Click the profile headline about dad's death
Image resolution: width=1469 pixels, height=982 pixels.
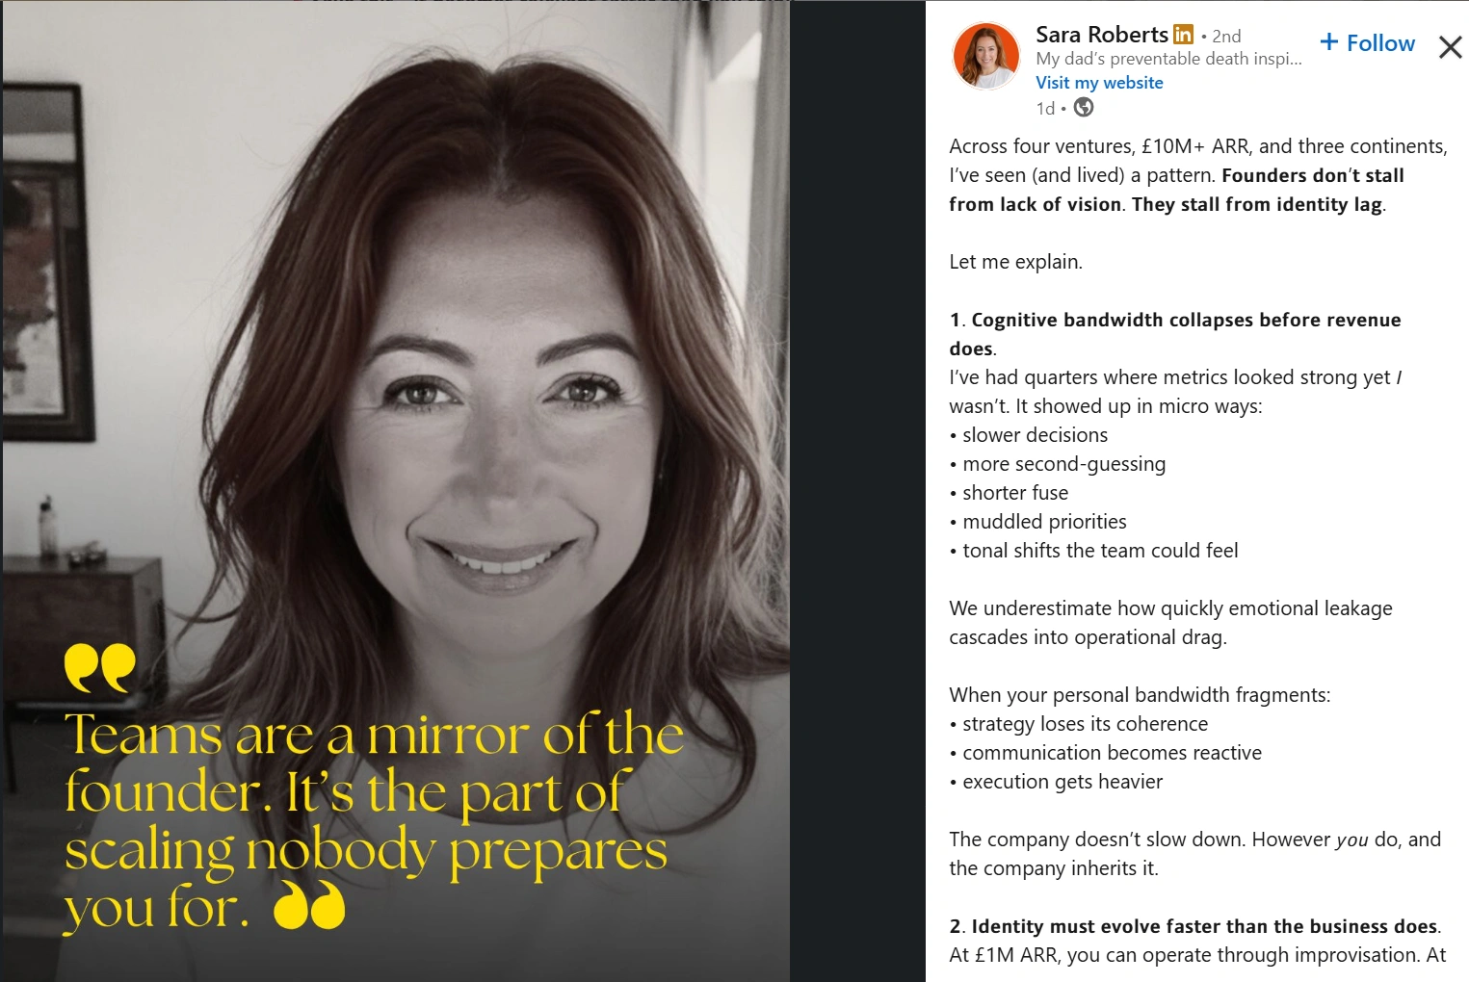pyautogui.click(x=1168, y=59)
